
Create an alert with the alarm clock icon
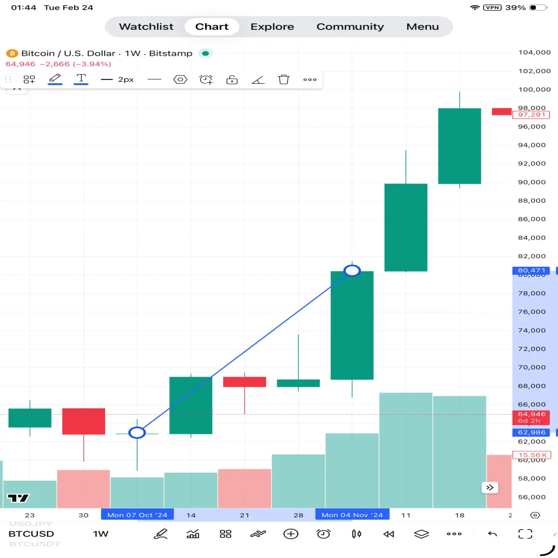tap(324, 534)
